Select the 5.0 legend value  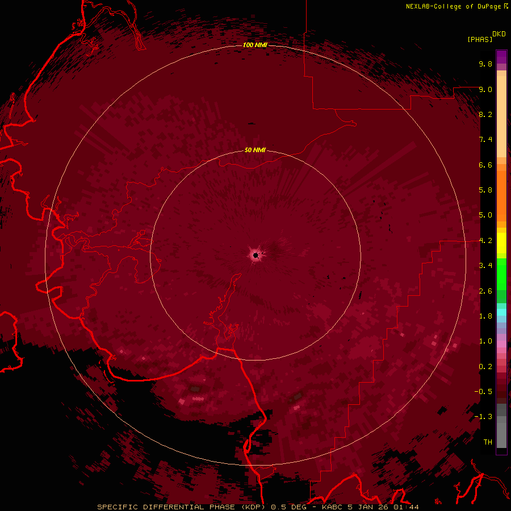point(485,215)
